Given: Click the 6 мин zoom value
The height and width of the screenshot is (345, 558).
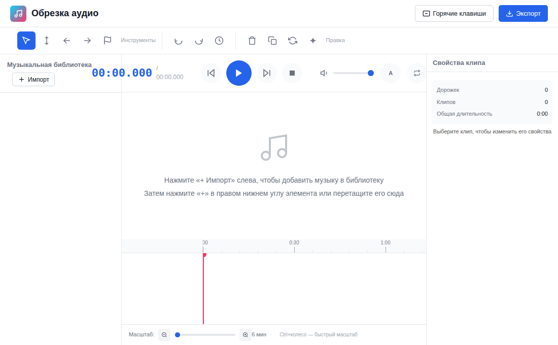Looking at the screenshot, I should pyautogui.click(x=259, y=335).
